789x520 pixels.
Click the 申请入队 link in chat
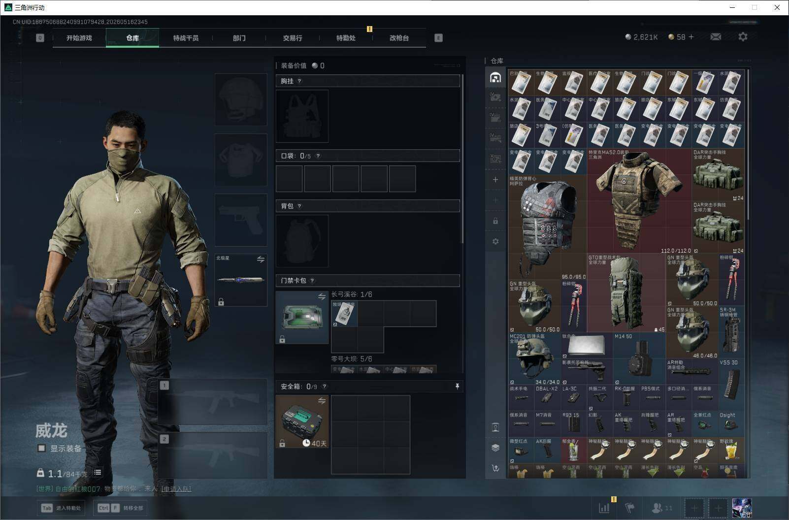176,489
